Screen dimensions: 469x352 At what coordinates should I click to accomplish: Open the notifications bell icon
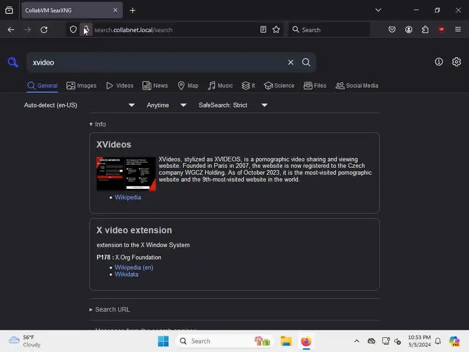(x=438, y=341)
